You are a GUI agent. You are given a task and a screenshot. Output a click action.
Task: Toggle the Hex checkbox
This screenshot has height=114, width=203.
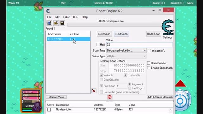[x=98, y=45]
